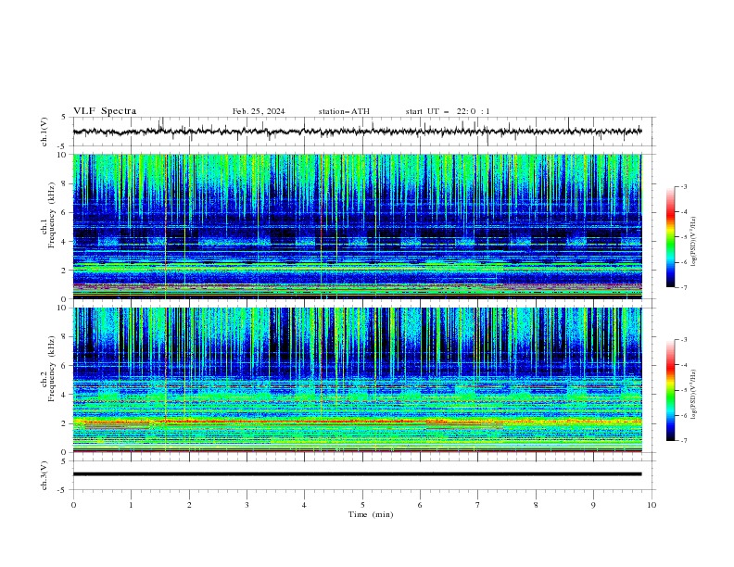Click the 'Time (min)' axis label
Viewport: 734px width, 567px height.
pos(371,514)
